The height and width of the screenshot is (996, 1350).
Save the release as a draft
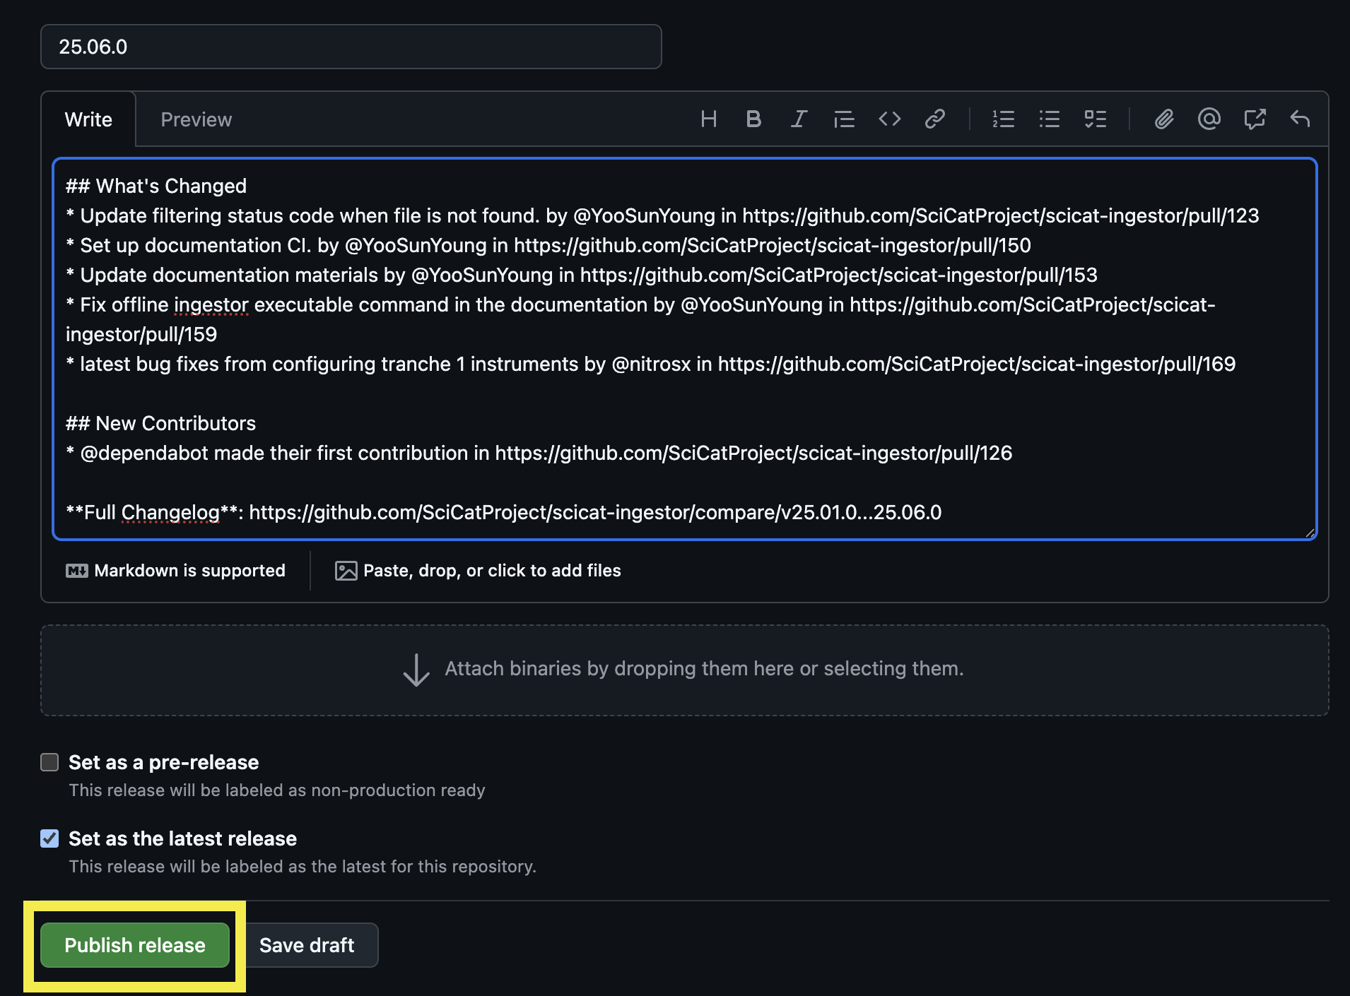307,945
